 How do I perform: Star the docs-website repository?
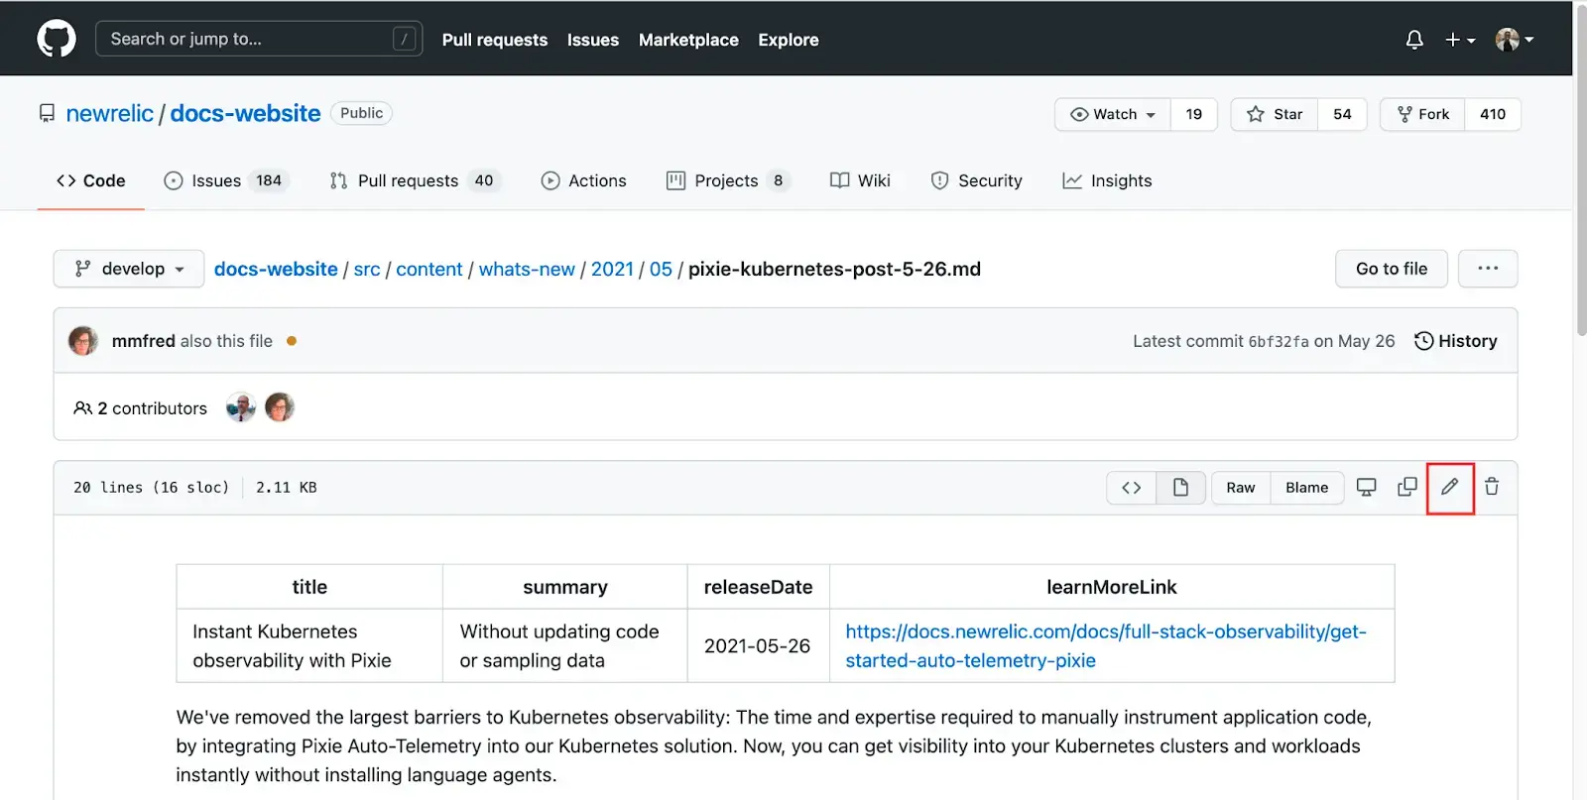[x=1275, y=114]
